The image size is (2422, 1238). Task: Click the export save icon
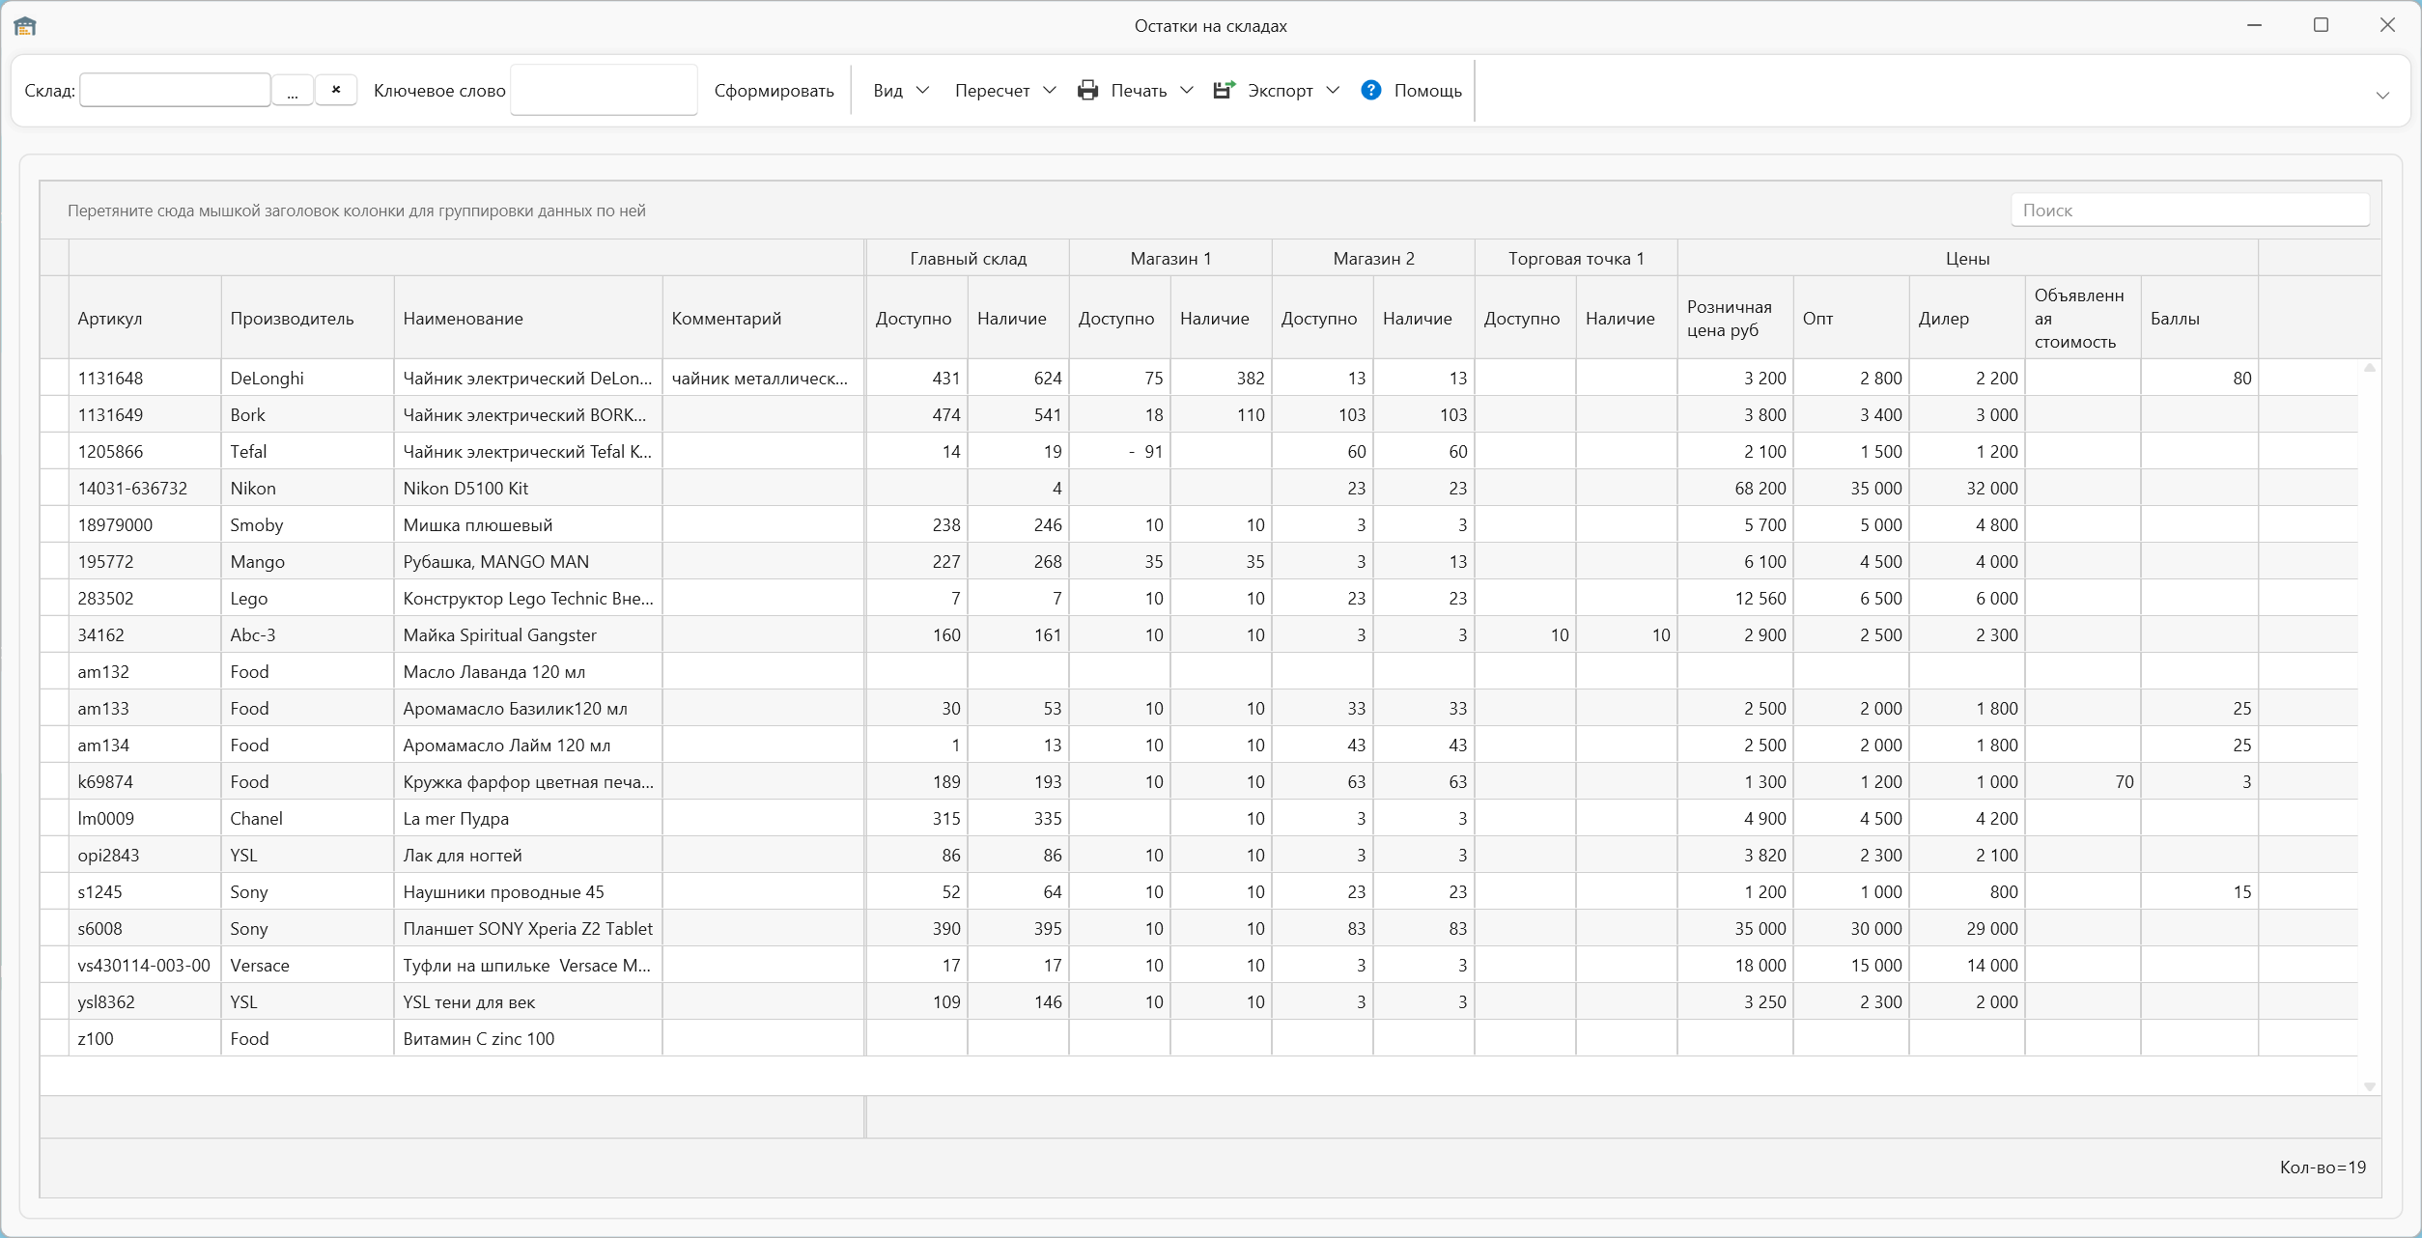pos(1224,90)
